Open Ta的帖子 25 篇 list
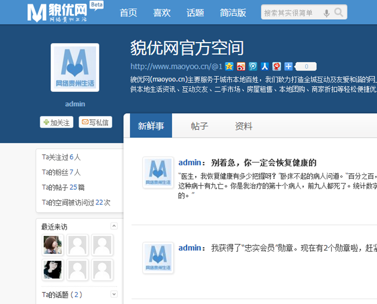Screen dimensions: 377x304 [63, 187]
